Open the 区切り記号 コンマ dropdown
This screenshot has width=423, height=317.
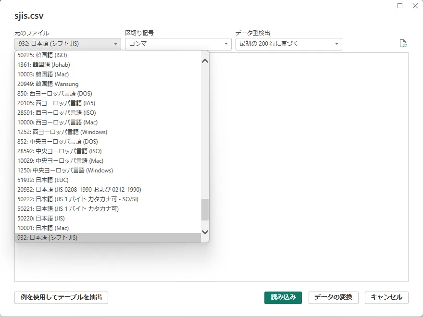[x=178, y=44]
